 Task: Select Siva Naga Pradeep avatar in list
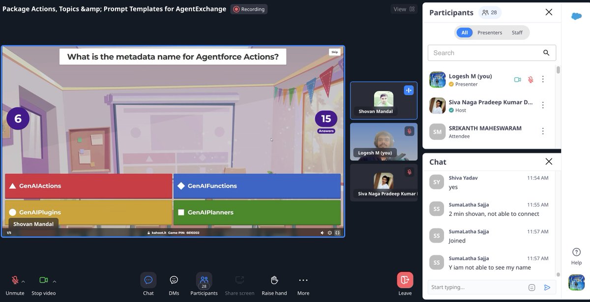(x=438, y=106)
